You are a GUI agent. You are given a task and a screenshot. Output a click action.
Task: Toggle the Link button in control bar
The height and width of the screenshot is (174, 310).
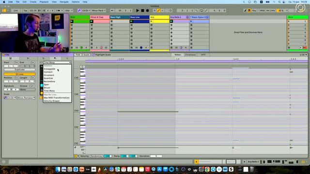[15, 11]
